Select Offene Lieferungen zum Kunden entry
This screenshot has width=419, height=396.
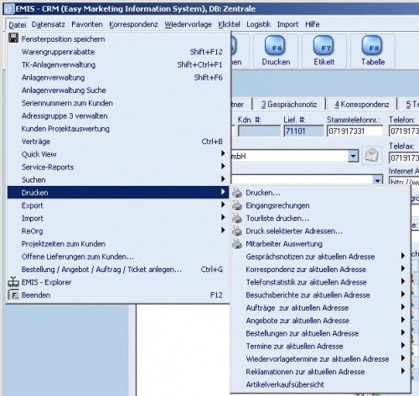[x=118, y=257]
